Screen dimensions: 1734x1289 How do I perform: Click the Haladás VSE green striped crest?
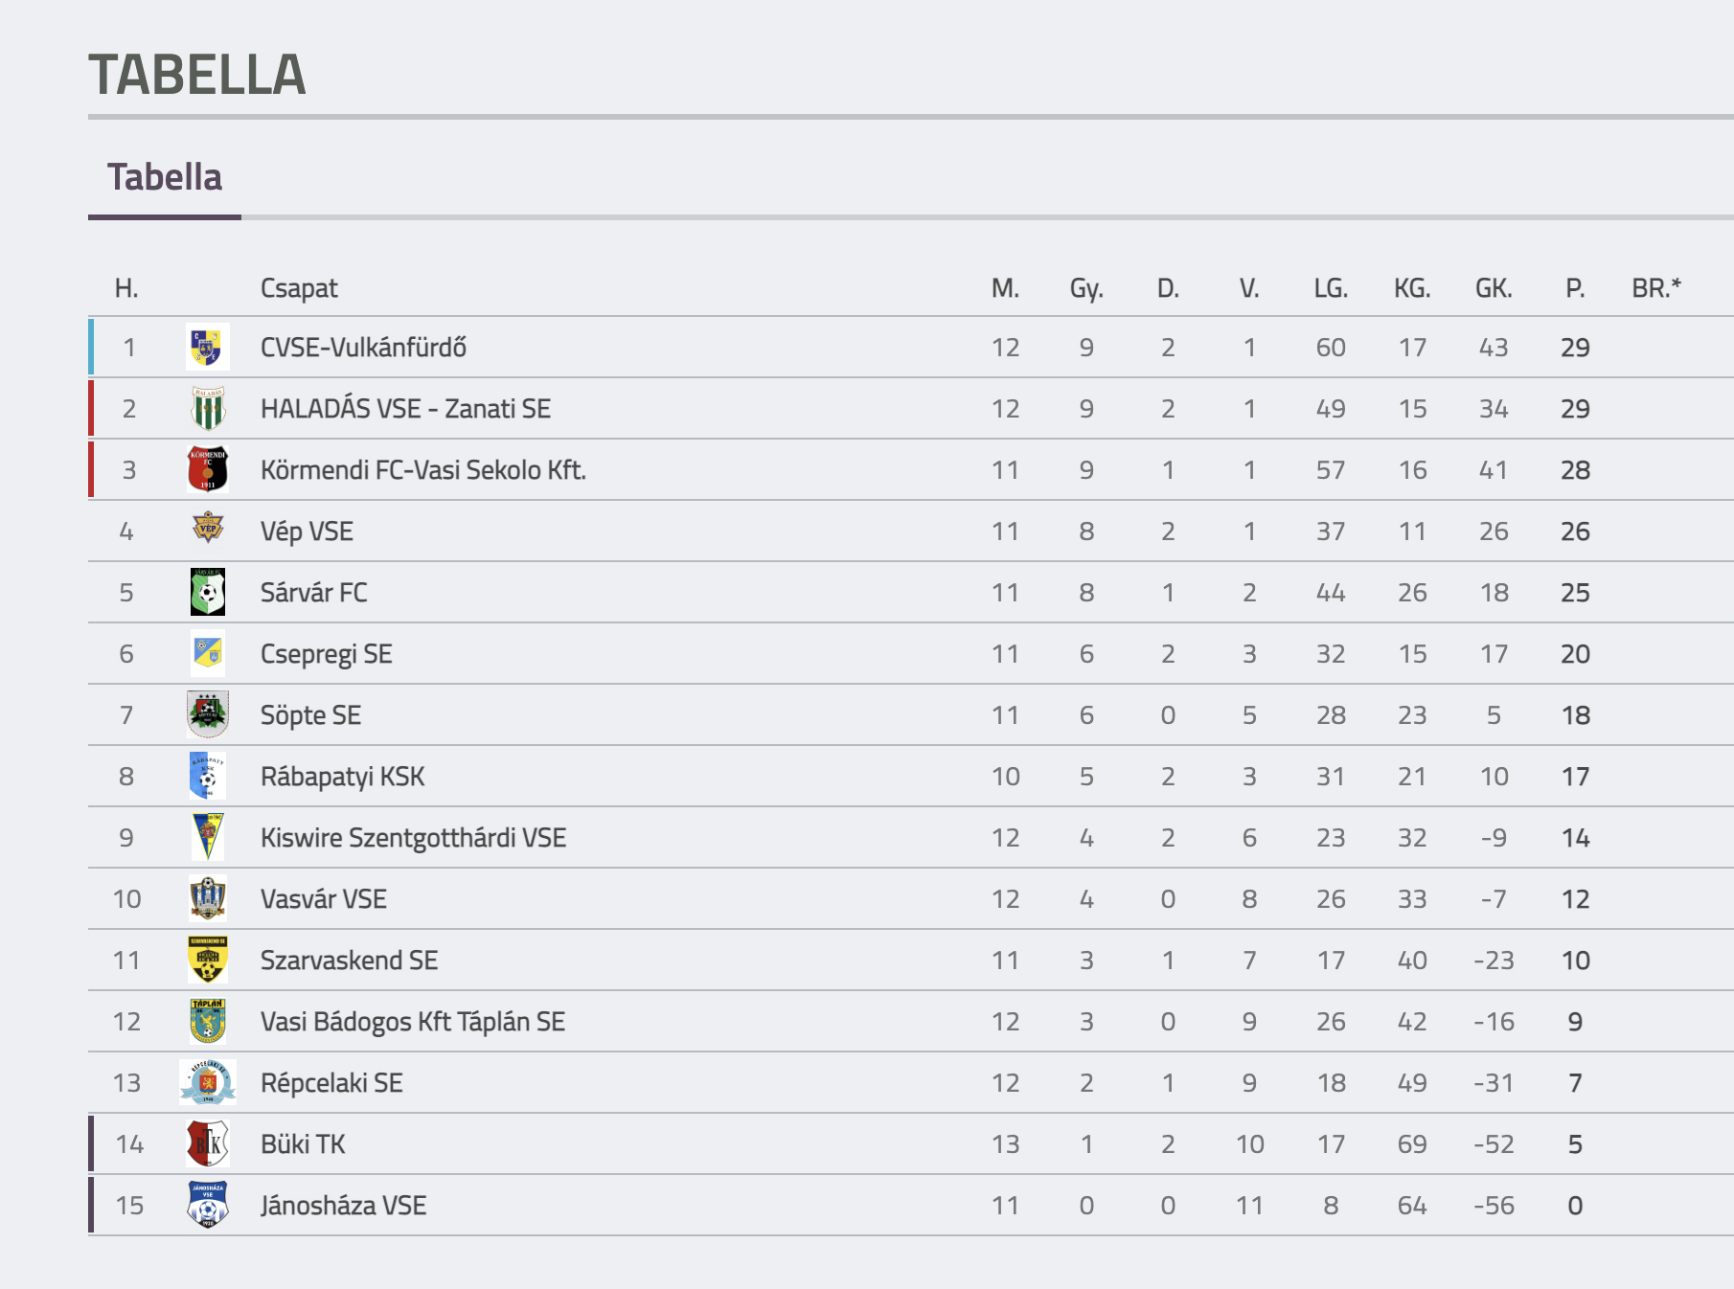(208, 409)
